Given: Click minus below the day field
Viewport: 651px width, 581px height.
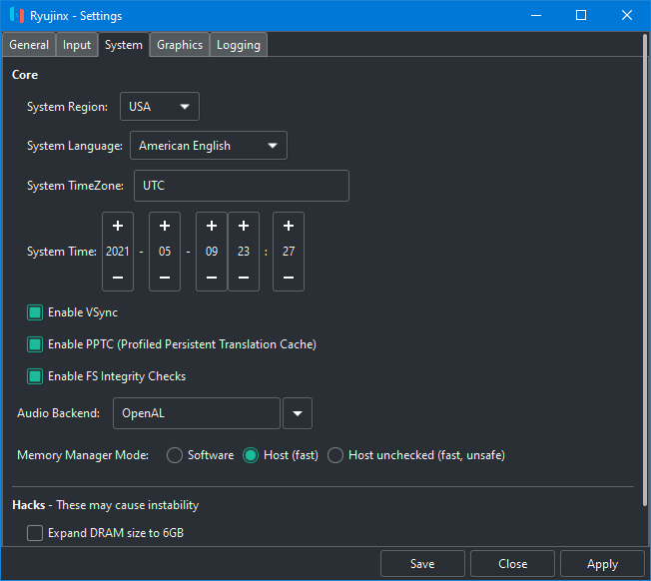Looking at the screenshot, I should coord(212,277).
